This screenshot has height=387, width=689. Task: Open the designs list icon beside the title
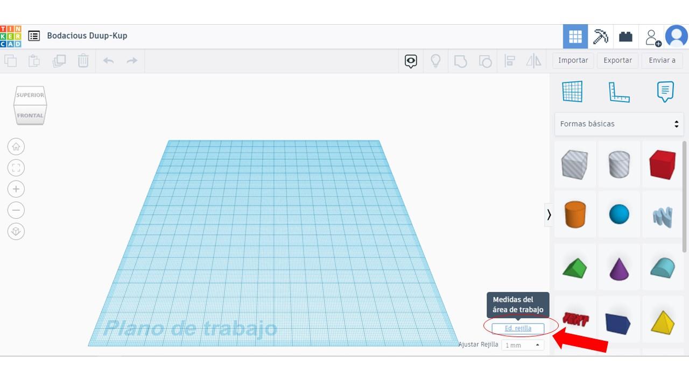click(x=34, y=36)
